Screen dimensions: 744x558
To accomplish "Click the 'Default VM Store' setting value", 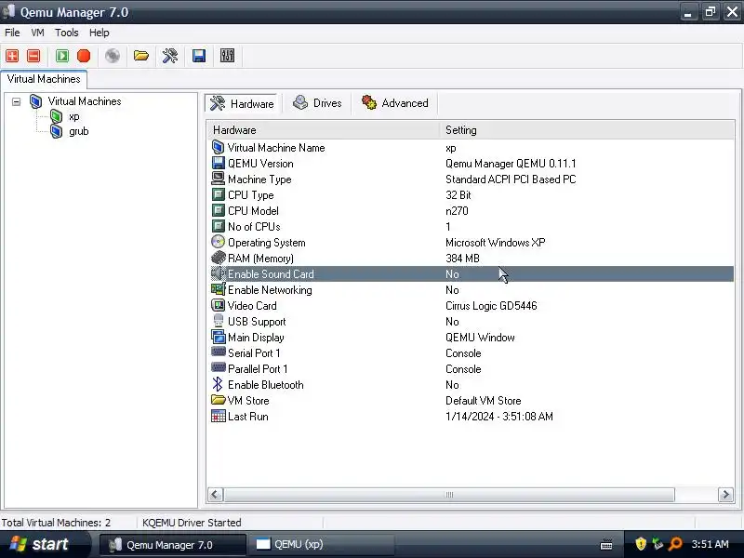I will (483, 401).
